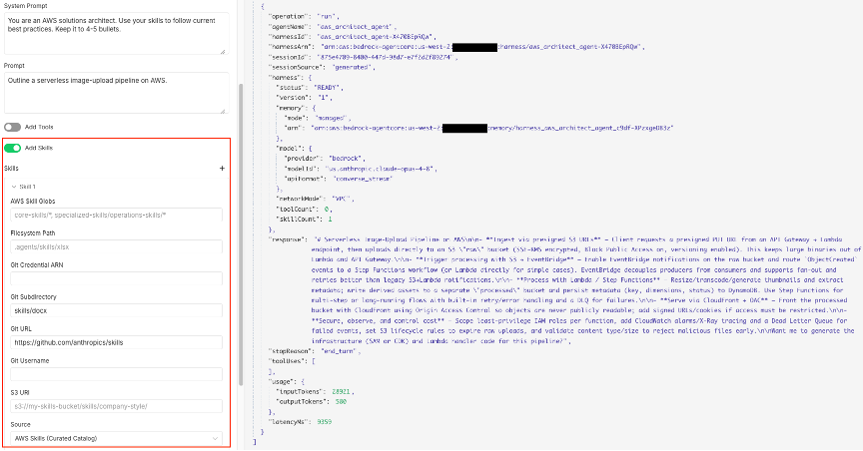The height and width of the screenshot is (451, 863).
Task: Click the "stopReason" end_turn value
Action: point(339,351)
